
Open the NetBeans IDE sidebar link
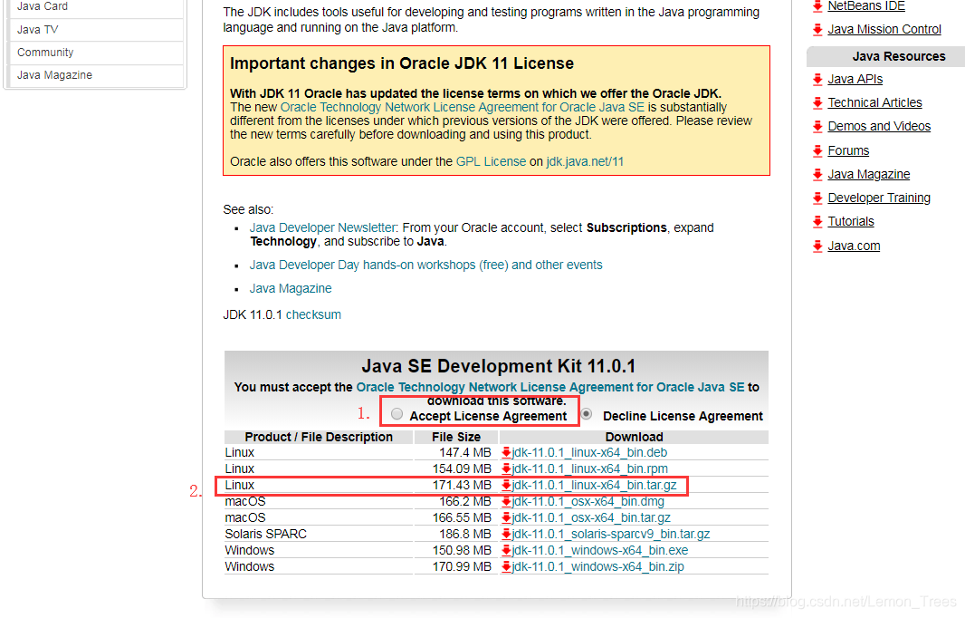point(866,6)
